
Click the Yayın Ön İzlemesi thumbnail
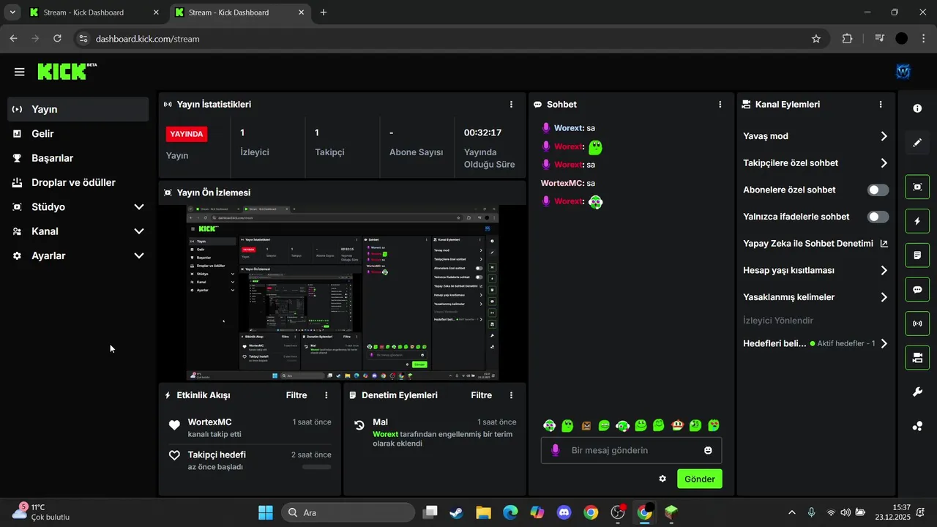pos(343,293)
